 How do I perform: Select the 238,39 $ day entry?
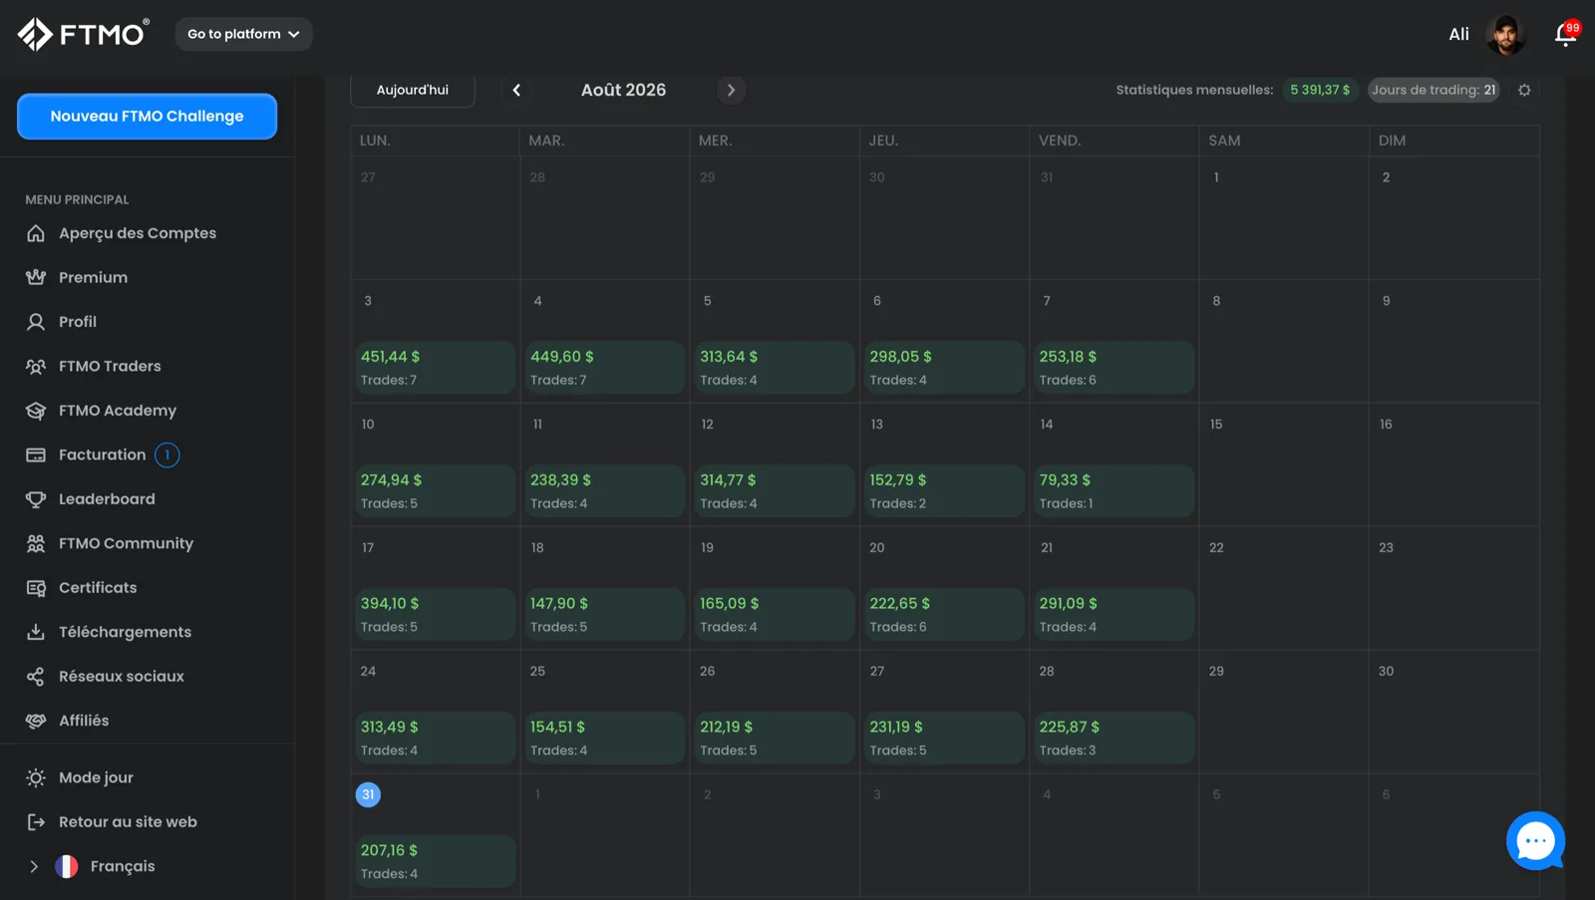click(x=604, y=491)
